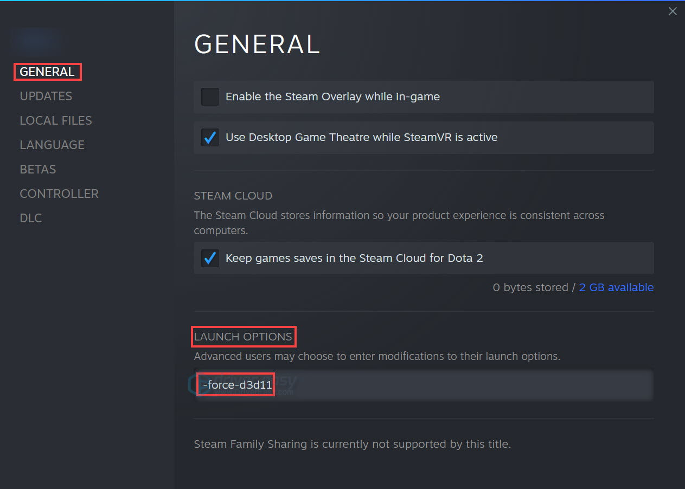Open the LOCAL FILES section
This screenshot has width=685, height=489.
point(55,120)
